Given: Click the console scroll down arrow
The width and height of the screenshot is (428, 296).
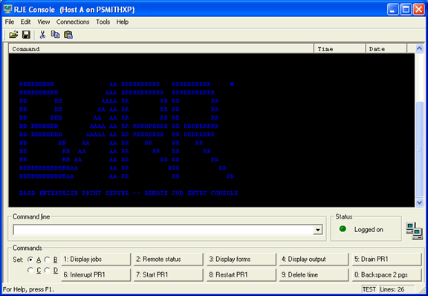Looking at the screenshot, I should [x=419, y=202].
